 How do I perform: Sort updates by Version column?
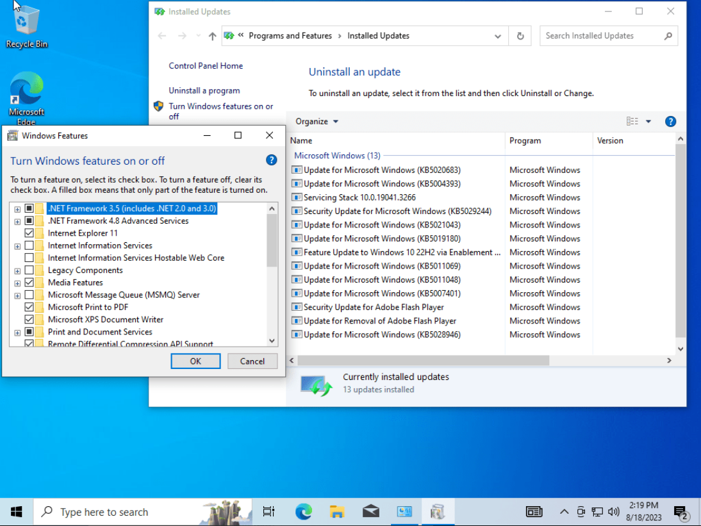point(635,140)
